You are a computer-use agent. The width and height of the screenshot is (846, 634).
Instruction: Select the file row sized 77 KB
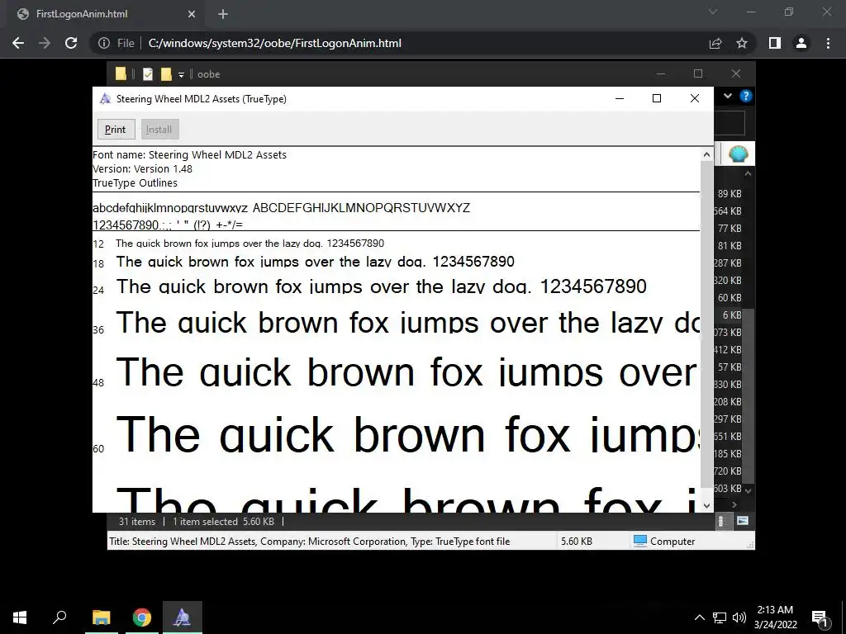coord(729,229)
